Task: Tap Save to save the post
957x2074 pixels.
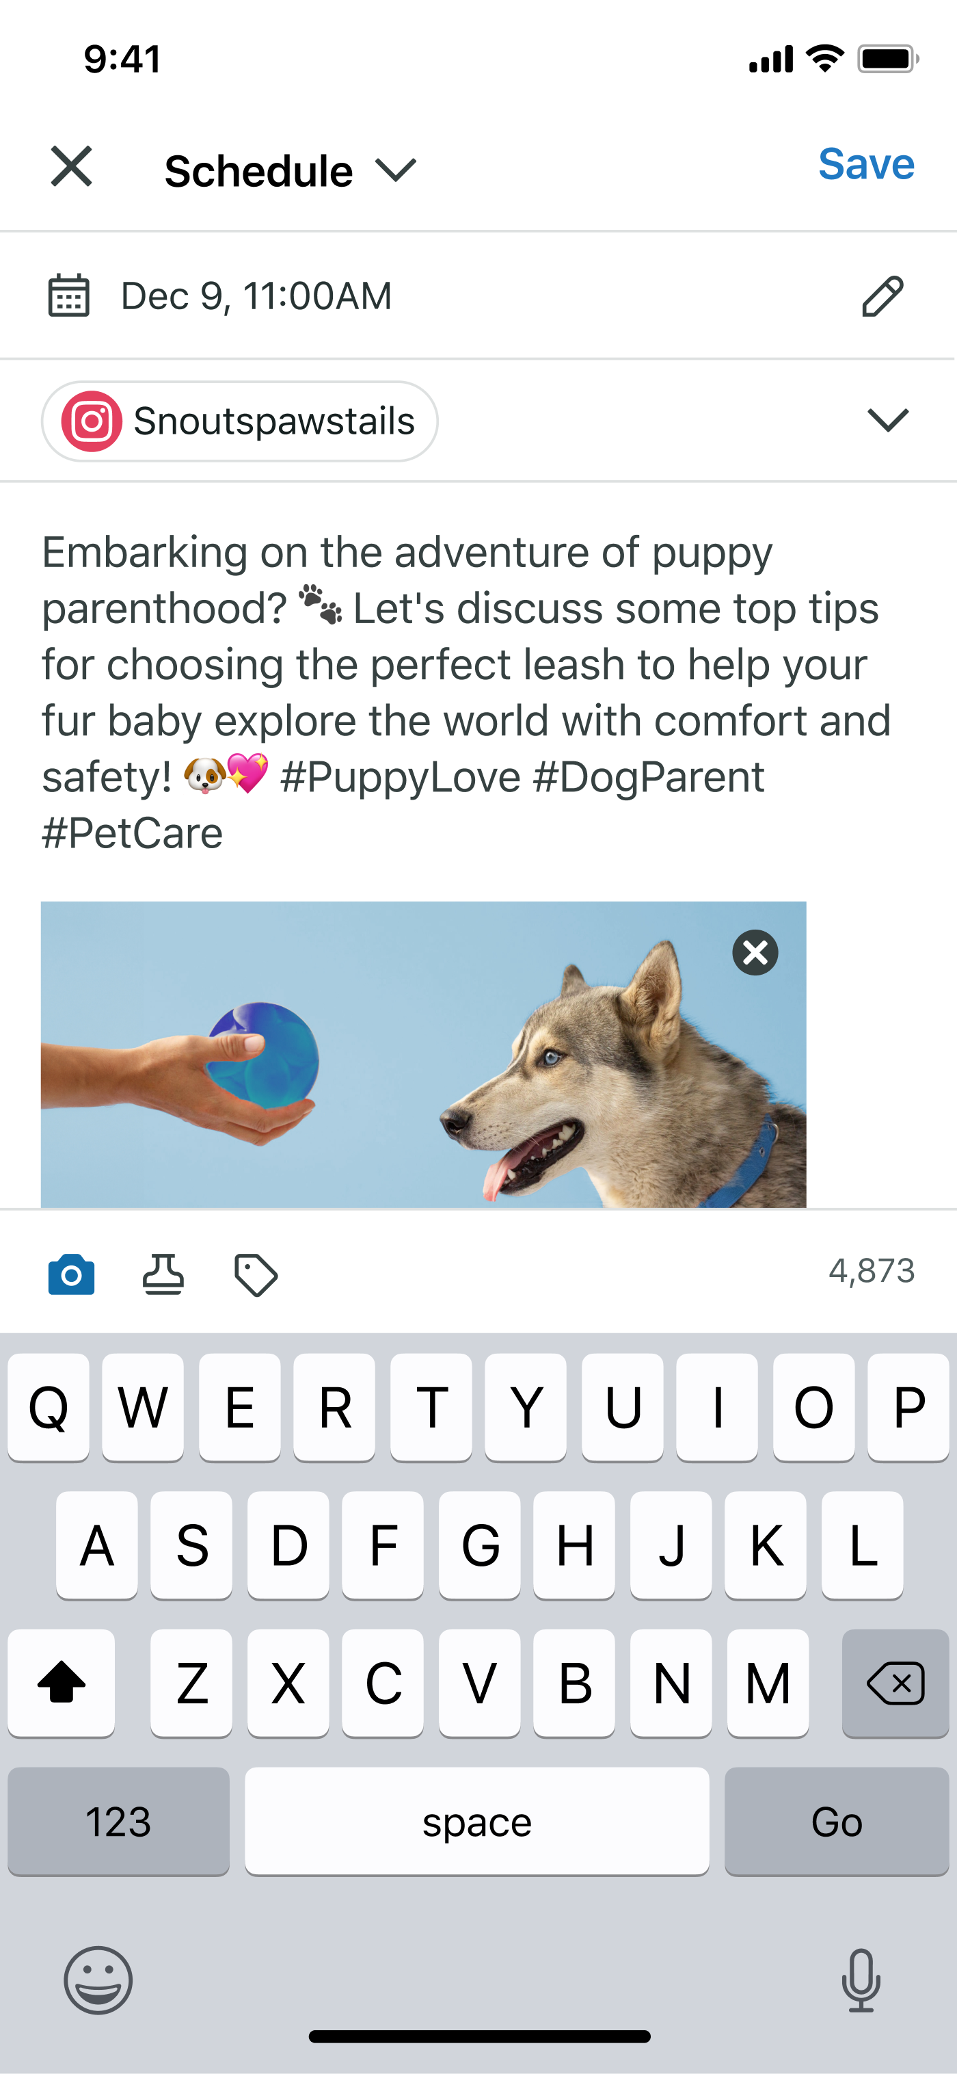Action: point(866,164)
